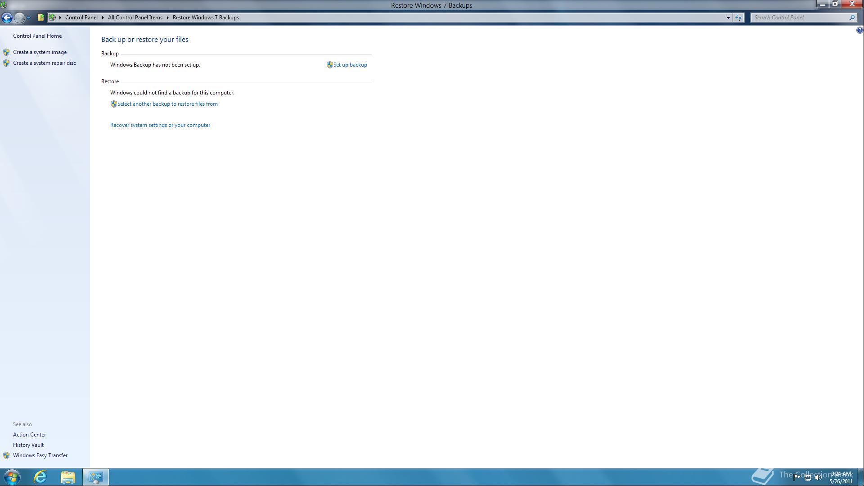
Task: Click the Set up backup link
Action: [350, 65]
